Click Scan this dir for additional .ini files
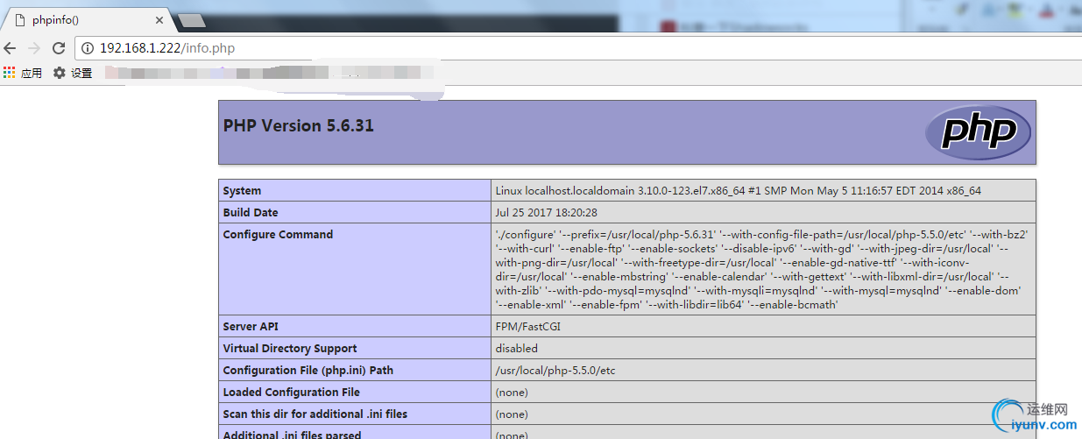 (315, 414)
